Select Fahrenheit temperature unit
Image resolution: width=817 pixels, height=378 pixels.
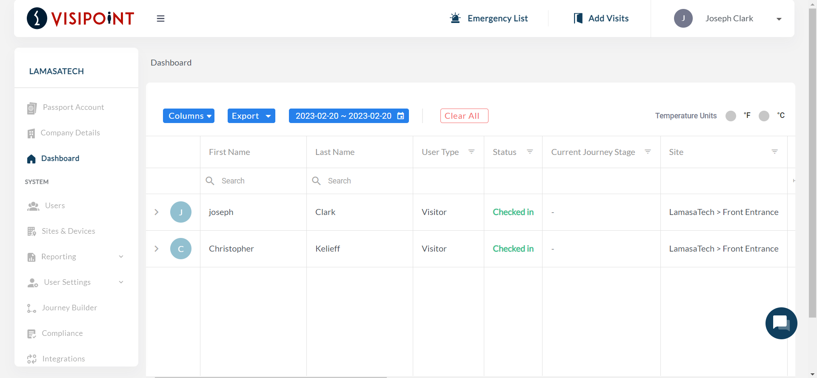731,116
